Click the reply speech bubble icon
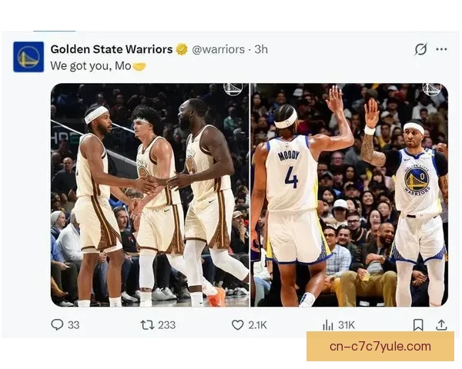The image size is (462, 369). (57, 325)
